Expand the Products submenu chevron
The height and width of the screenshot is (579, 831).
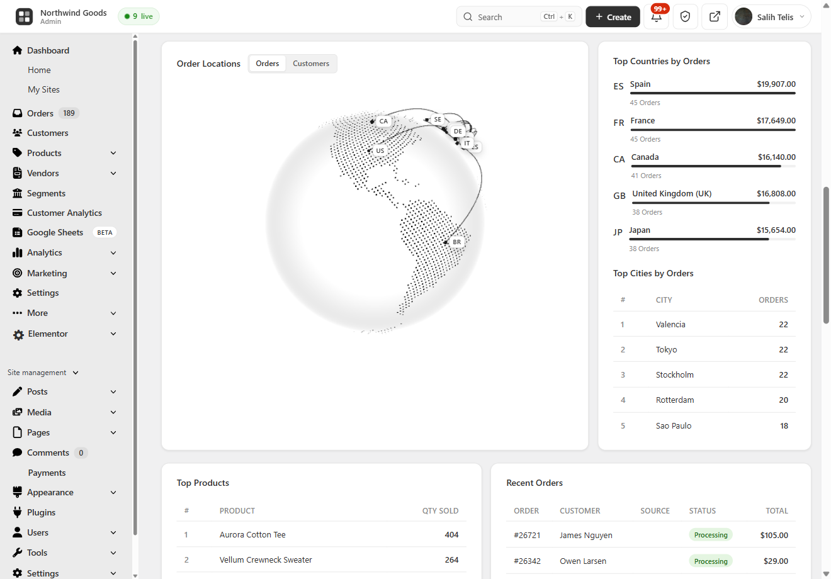click(x=113, y=153)
